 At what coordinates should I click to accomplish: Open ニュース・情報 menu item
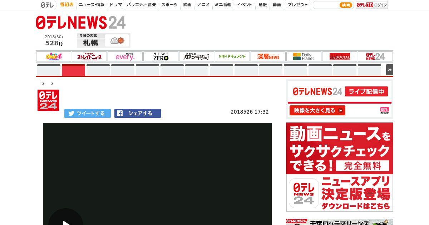pyautogui.click(x=92, y=5)
